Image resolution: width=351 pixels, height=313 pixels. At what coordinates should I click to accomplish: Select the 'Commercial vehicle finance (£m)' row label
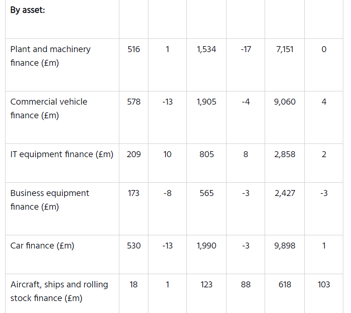(49, 108)
